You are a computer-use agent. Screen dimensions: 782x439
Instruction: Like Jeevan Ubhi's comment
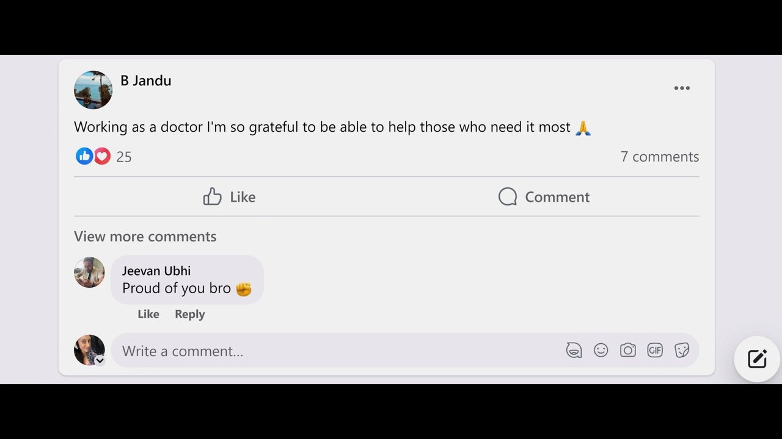148,314
